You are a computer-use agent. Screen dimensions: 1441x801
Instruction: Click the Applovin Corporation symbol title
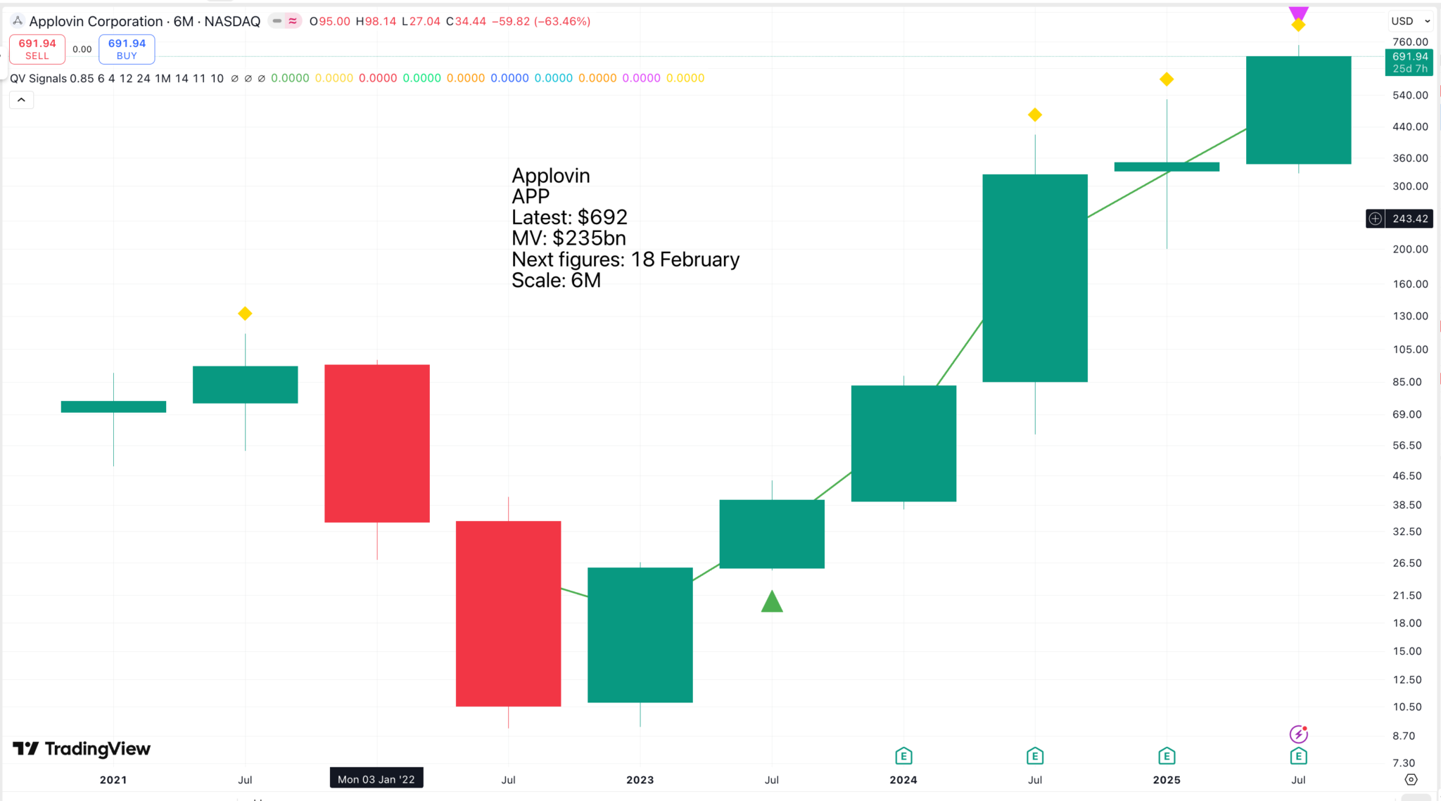(144, 21)
